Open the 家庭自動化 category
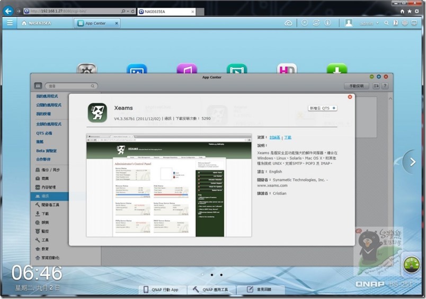Screen dimensions: 426x299 [x=47, y=258]
